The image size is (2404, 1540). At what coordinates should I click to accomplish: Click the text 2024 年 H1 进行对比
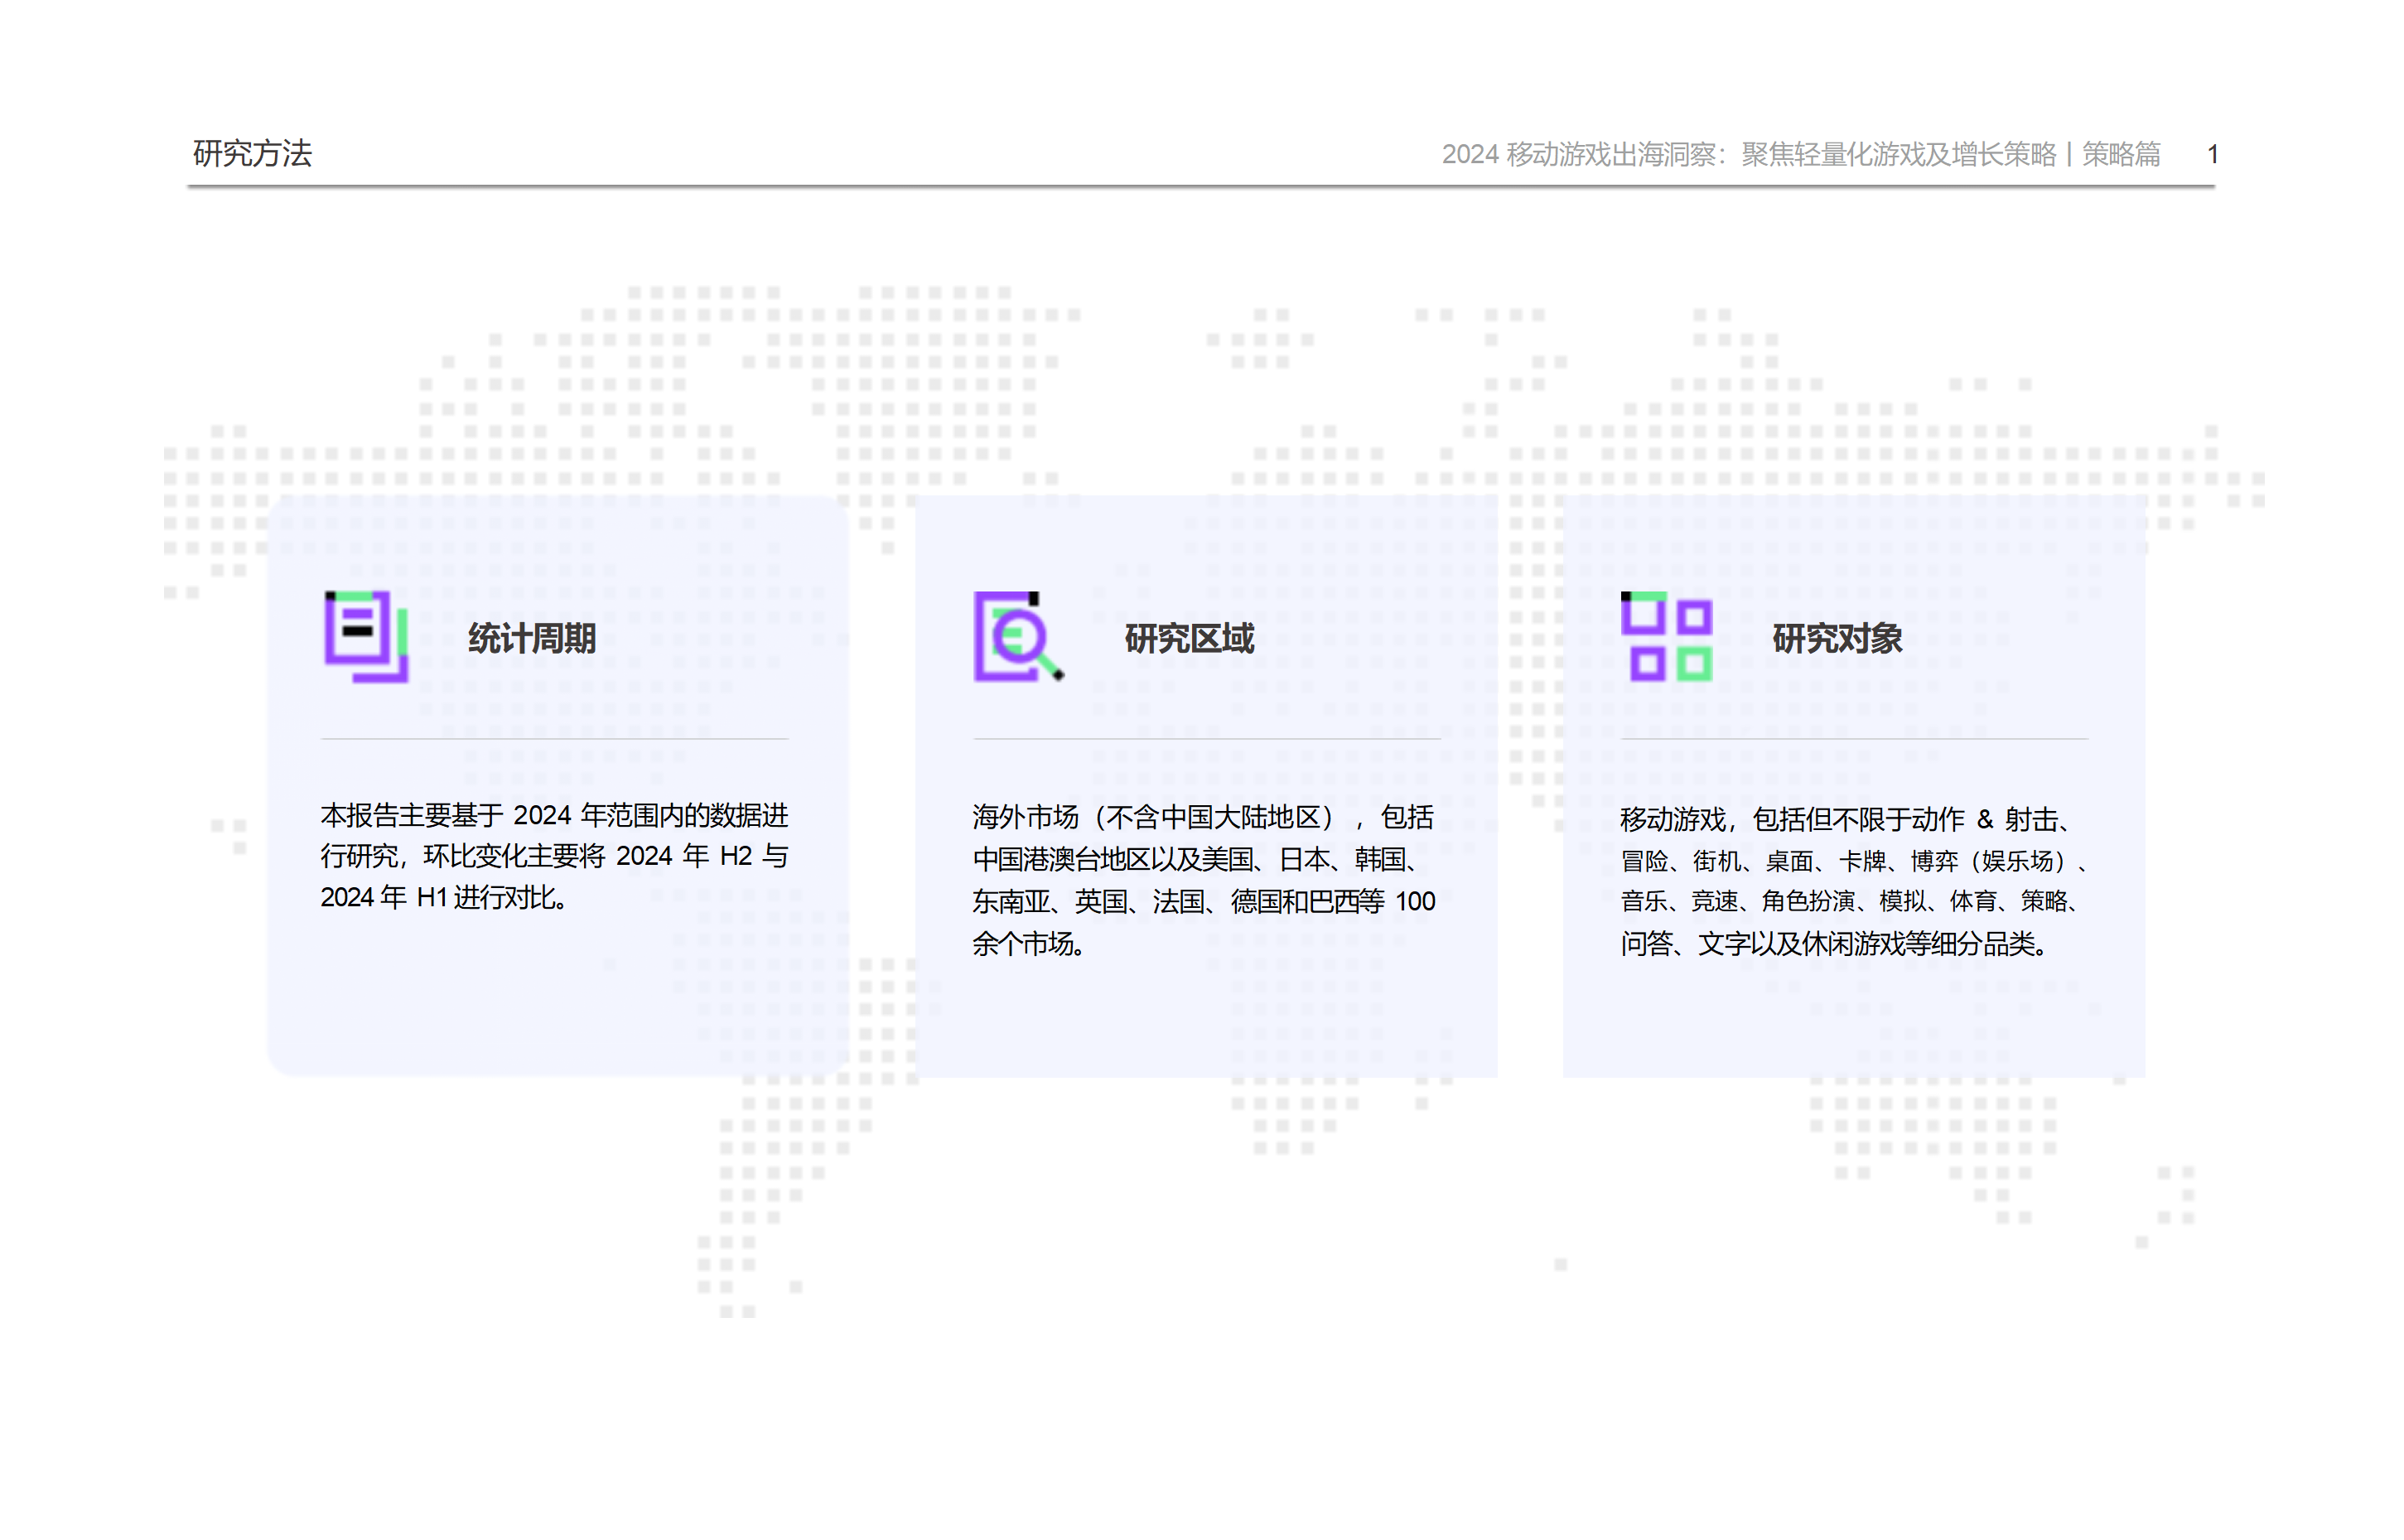(x=444, y=897)
